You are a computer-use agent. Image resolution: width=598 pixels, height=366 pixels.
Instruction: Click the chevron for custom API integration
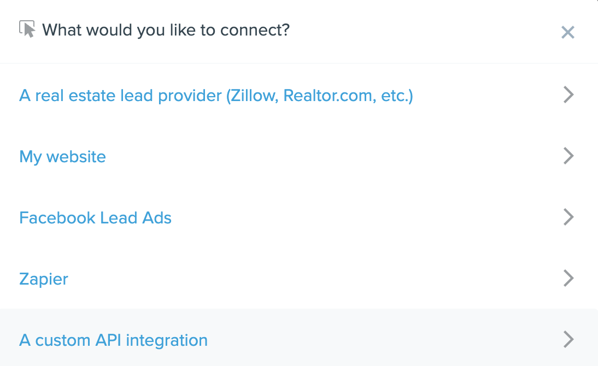tap(568, 340)
